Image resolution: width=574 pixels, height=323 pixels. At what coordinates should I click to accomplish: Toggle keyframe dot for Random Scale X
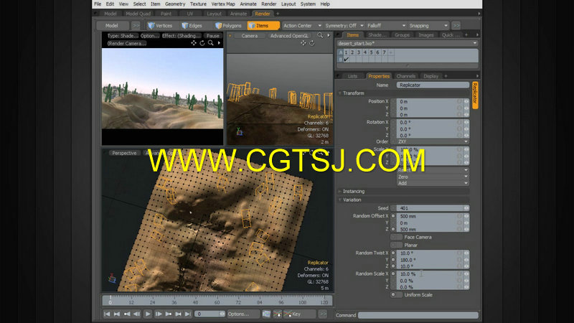point(393,274)
